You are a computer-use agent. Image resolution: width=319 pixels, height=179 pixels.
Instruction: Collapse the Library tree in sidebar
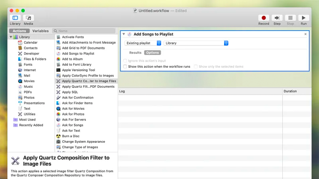coord(11,37)
